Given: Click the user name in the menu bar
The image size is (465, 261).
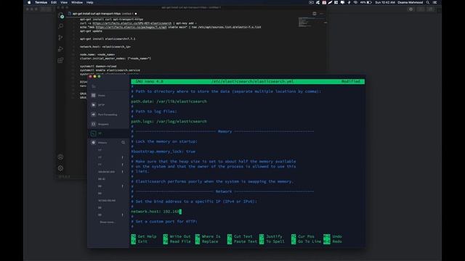Looking at the screenshot, I should (410, 2).
